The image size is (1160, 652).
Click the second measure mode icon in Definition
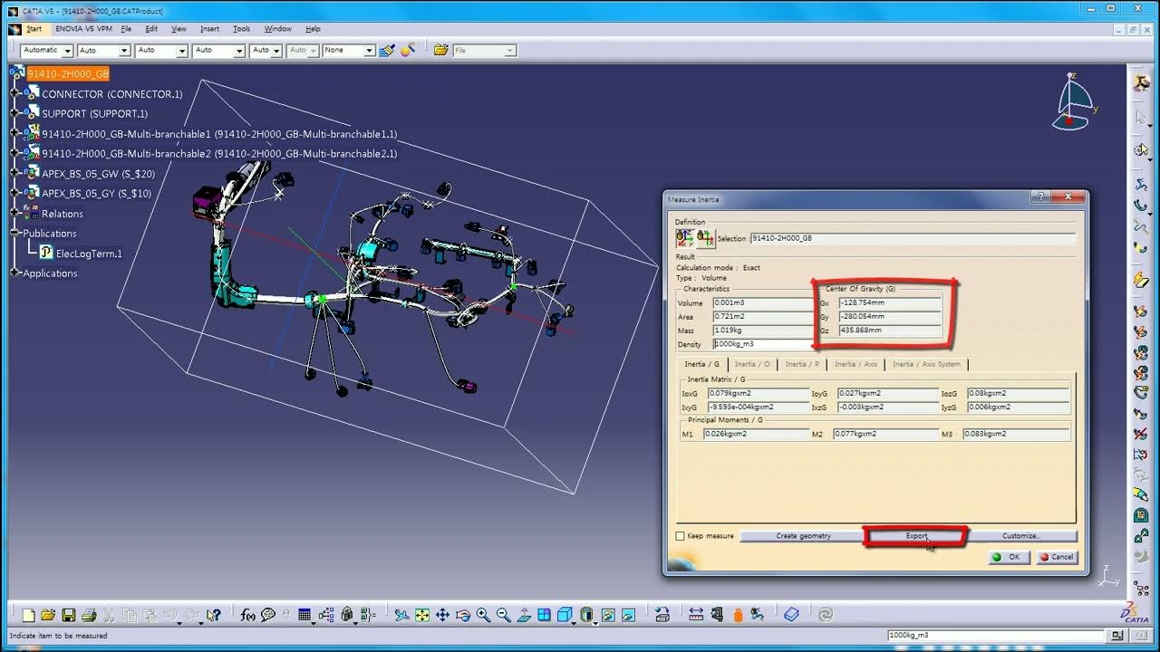pos(705,238)
